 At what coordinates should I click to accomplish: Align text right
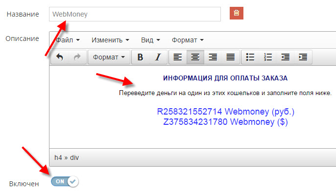[213, 57]
